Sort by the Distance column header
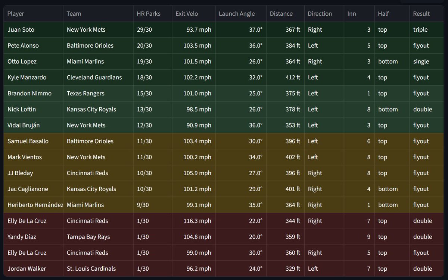Viewport: 448px width, 280px height. tap(285, 13)
